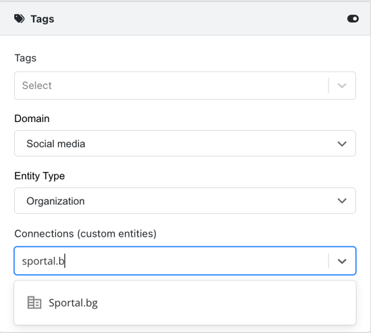This screenshot has height=333, width=371.
Task: Open the Tags Select dropdown
Action: click(185, 86)
